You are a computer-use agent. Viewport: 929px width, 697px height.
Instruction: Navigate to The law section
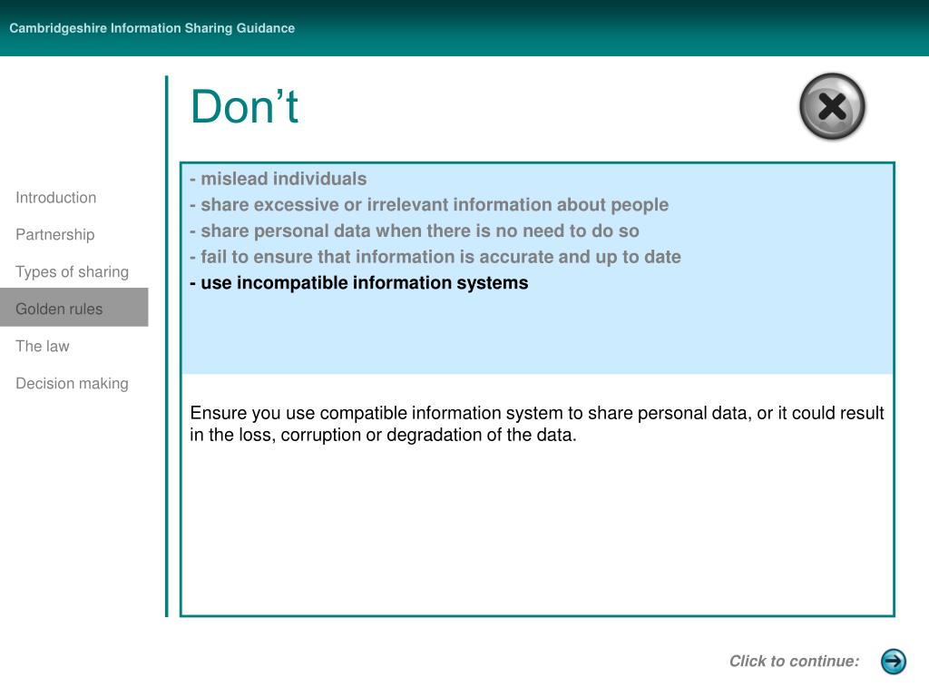coord(42,346)
